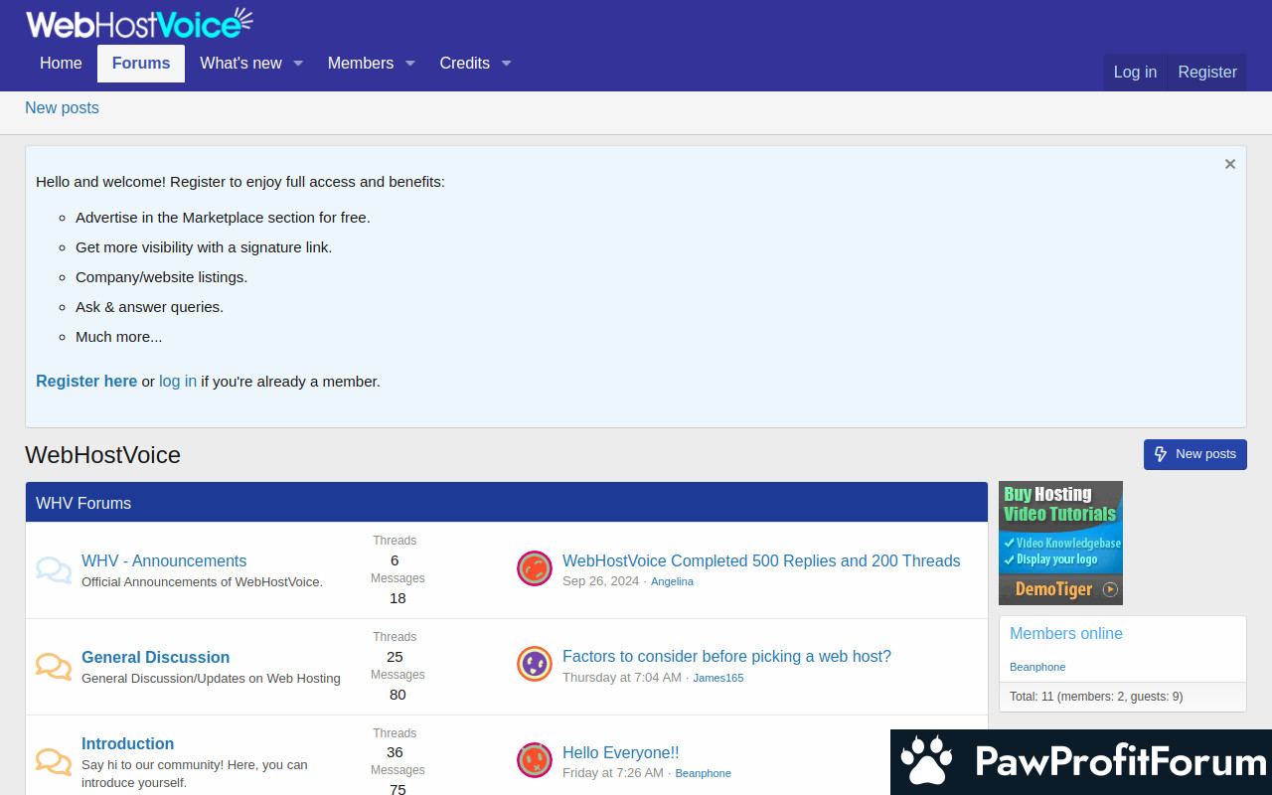Click the lightning icon on New posts button

coord(1161,454)
